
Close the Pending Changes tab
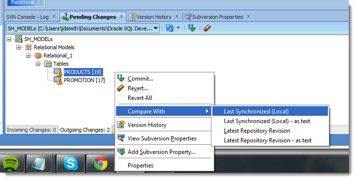[121, 16]
